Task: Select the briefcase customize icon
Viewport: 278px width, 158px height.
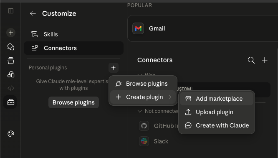Action: point(11,102)
